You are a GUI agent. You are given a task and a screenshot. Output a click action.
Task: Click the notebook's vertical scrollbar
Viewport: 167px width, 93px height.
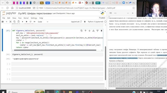click(x=105, y=63)
